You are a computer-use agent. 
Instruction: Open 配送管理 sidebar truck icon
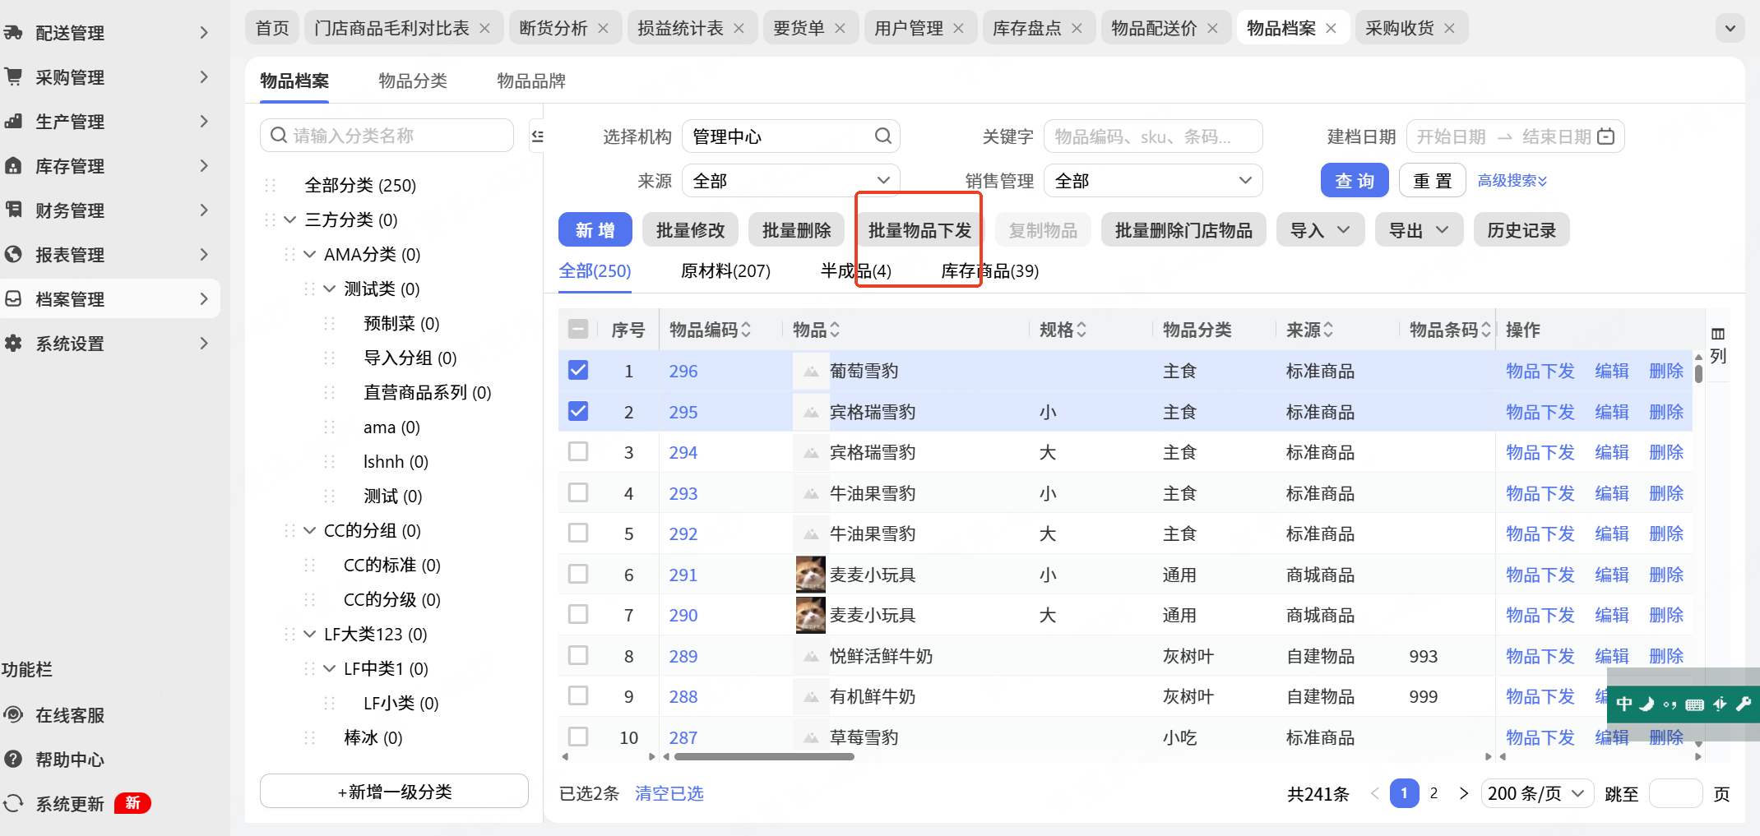[x=13, y=33]
